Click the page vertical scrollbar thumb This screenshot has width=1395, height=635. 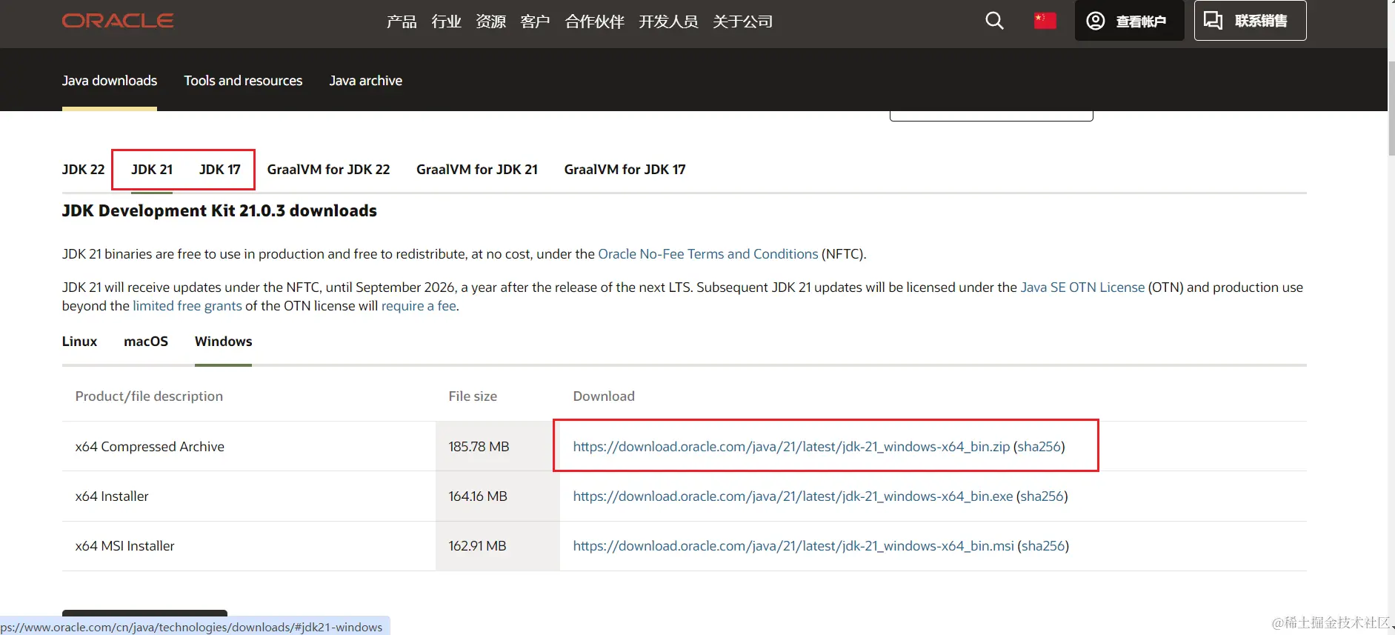(1391, 107)
